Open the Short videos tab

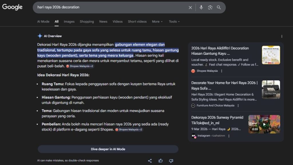pyautogui.click(x=137, y=22)
